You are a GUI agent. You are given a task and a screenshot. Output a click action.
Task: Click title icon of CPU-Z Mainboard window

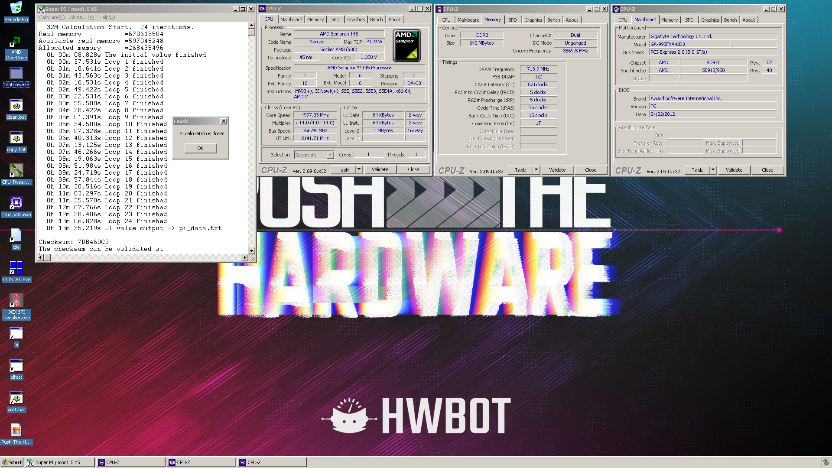tap(616, 9)
